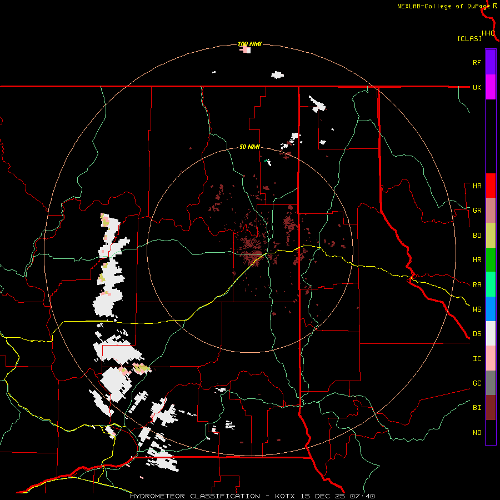Click the [CLAS] legend header

(469, 38)
